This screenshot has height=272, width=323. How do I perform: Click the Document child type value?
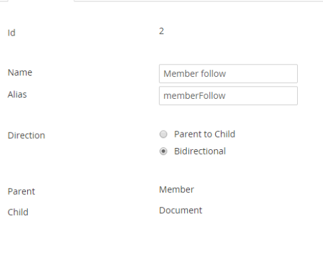[180, 211]
